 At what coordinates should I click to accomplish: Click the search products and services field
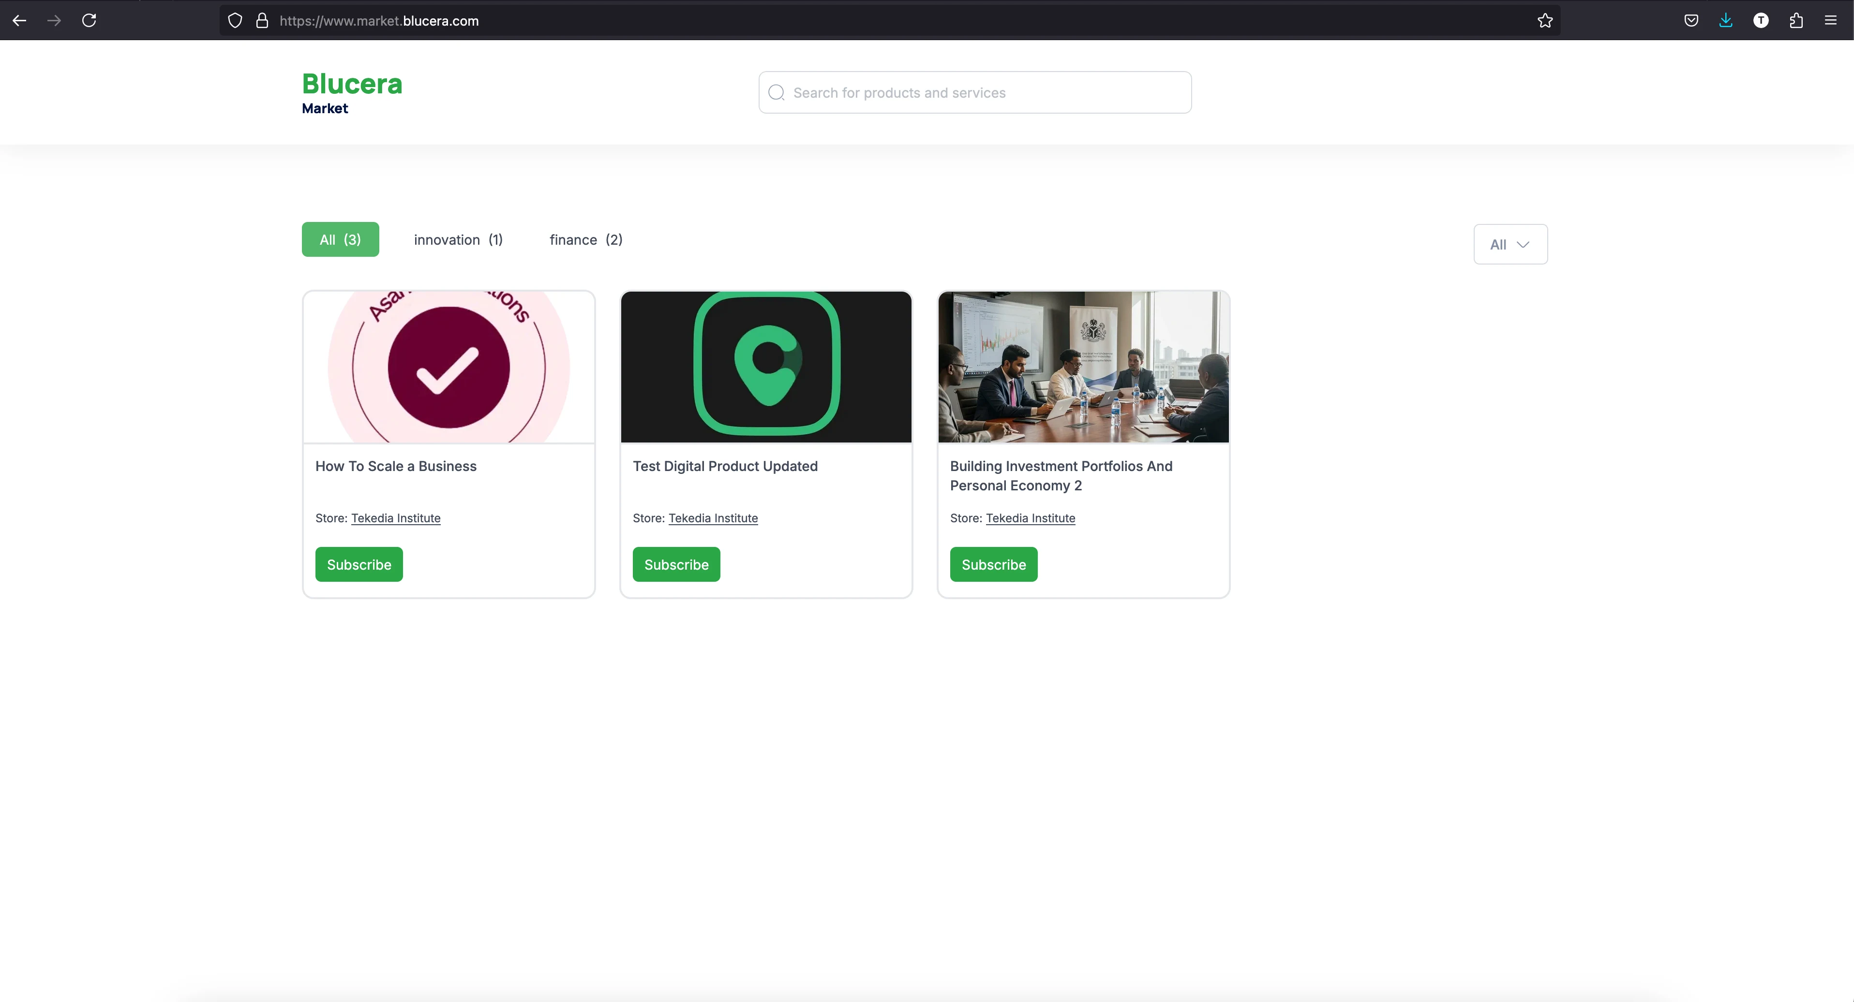click(x=974, y=93)
